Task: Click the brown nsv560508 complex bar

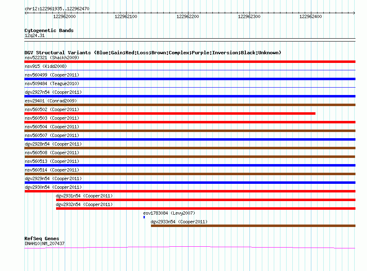Action: click(190, 157)
